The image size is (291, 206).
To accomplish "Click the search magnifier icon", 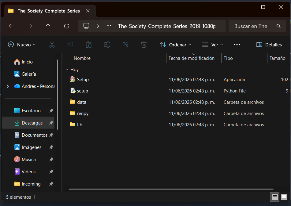I will click(x=278, y=26).
